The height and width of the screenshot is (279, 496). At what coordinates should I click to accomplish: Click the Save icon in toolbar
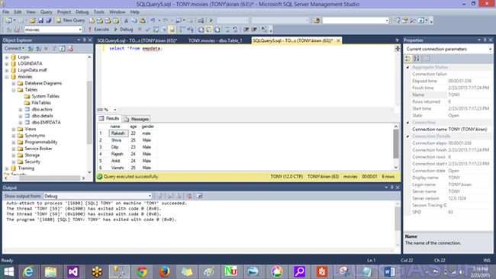(x=40, y=21)
